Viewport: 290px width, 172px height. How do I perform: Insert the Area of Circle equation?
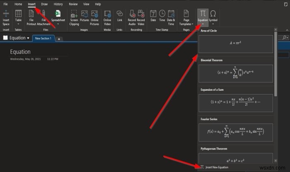[x=236, y=44]
